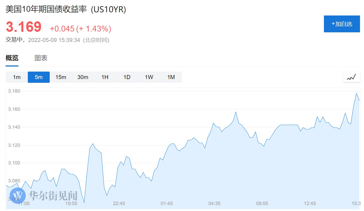
Task: Click the 09:55 time axis label
Action: pos(262,204)
